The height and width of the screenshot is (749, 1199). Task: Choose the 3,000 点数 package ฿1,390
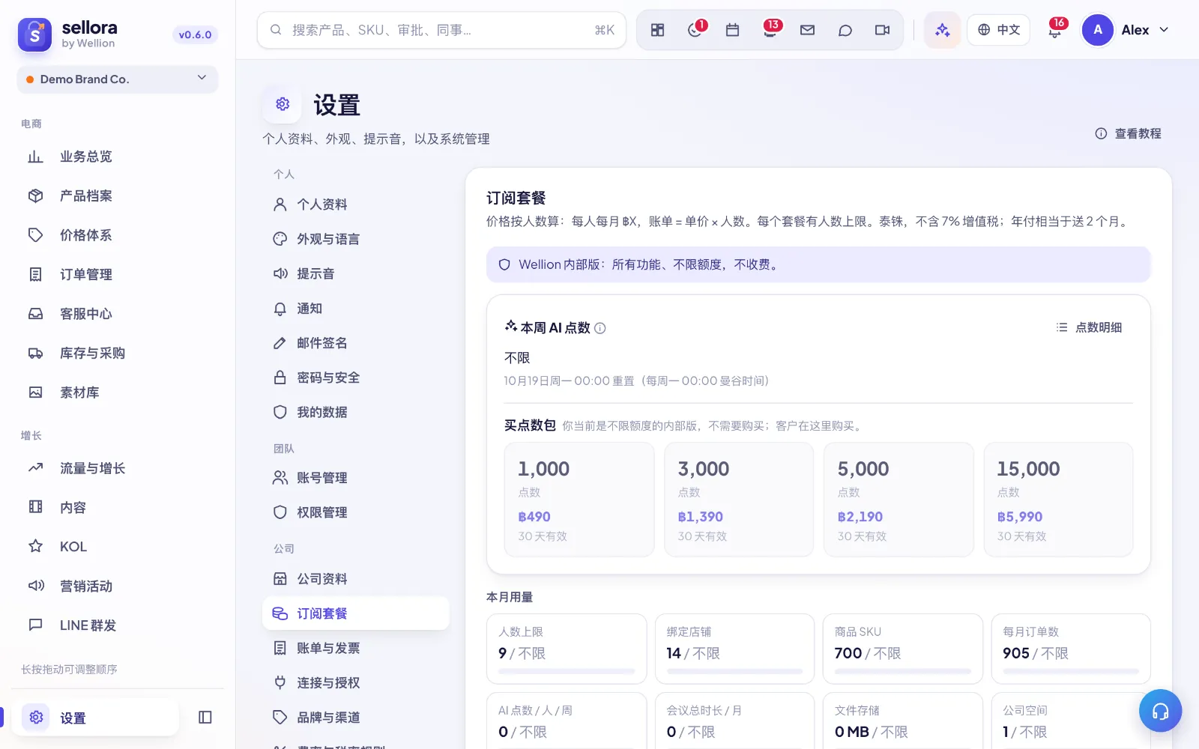[739, 500]
